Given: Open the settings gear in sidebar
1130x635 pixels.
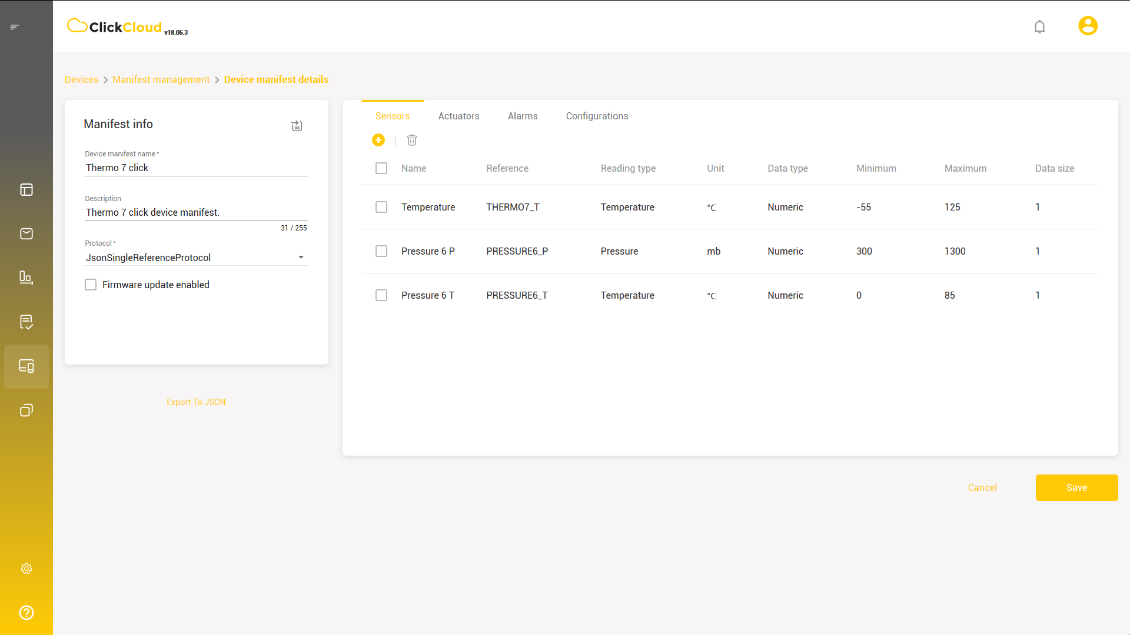Looking at the screenshot, I should [26, 569].
